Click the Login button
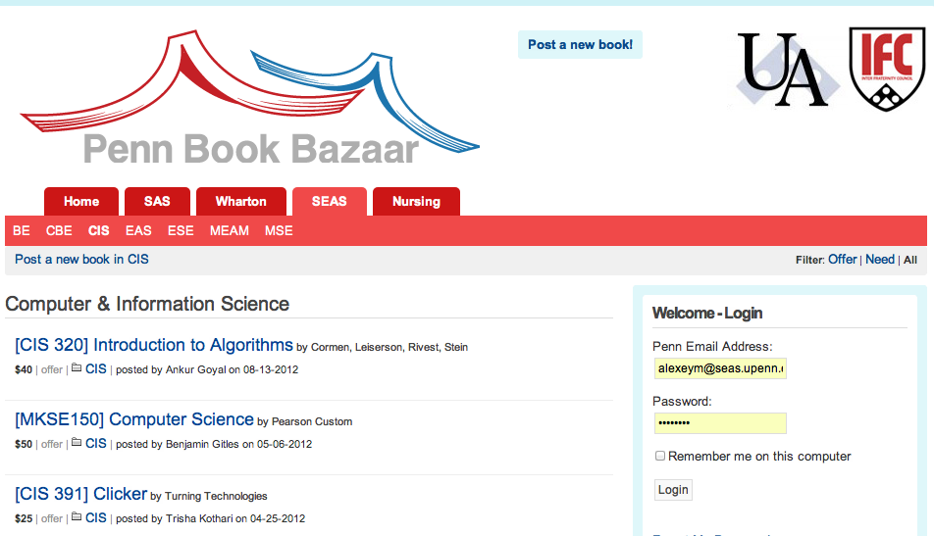This screenshot has height=536, width=934. (673, 490)
